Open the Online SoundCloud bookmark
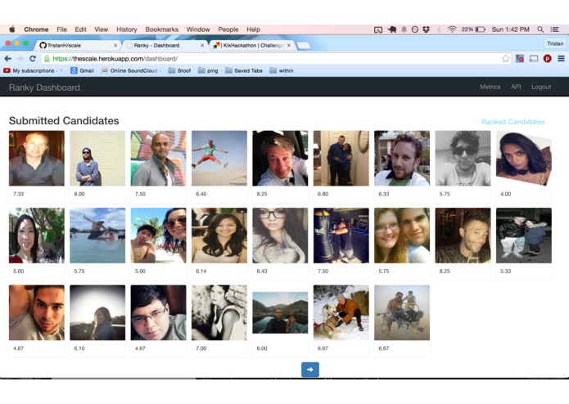 (131, 70)
